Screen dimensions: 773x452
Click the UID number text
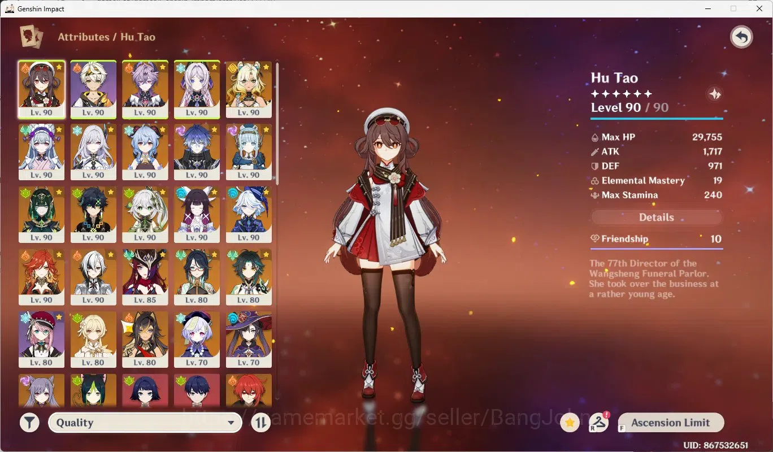point(716,445)
